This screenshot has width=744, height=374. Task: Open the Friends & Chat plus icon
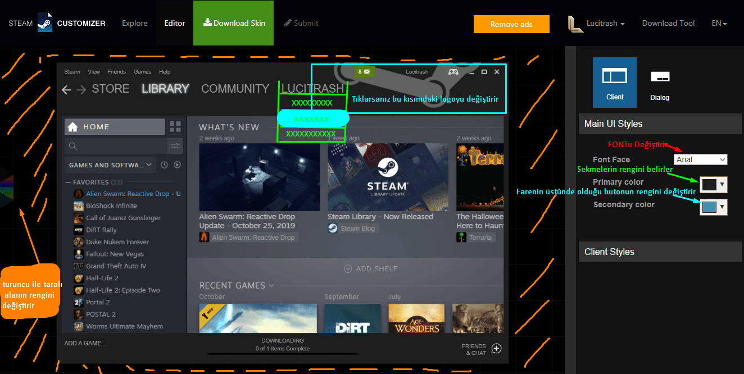click(496, 349)
